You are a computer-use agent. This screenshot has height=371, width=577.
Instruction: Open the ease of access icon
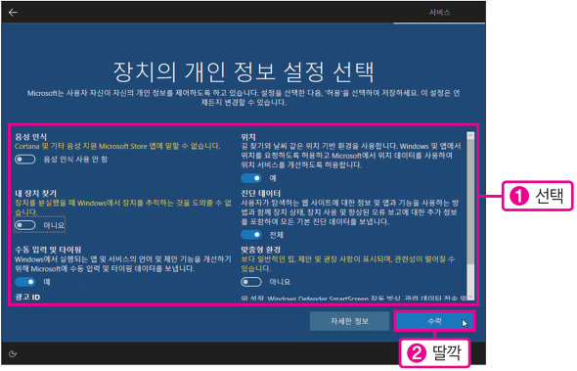click(x=13, y=354)
